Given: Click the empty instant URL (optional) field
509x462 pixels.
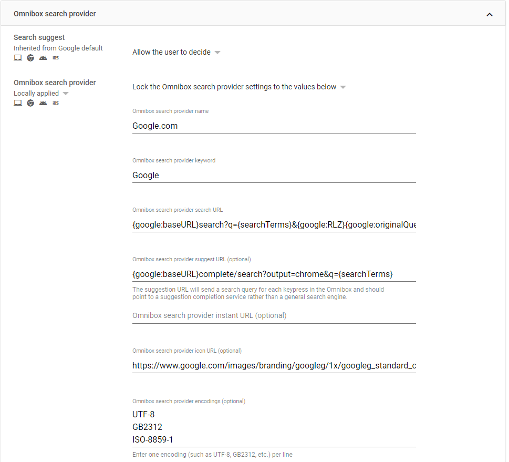Looking at the screenshot, I should pos(274,316).
